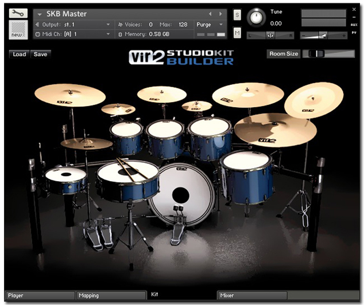
Task: Click the hi-hat cymbal
Action: [87, 143]
